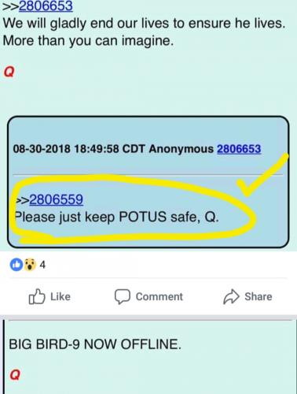Click the yellow checkmark annotation

[262, 176]
